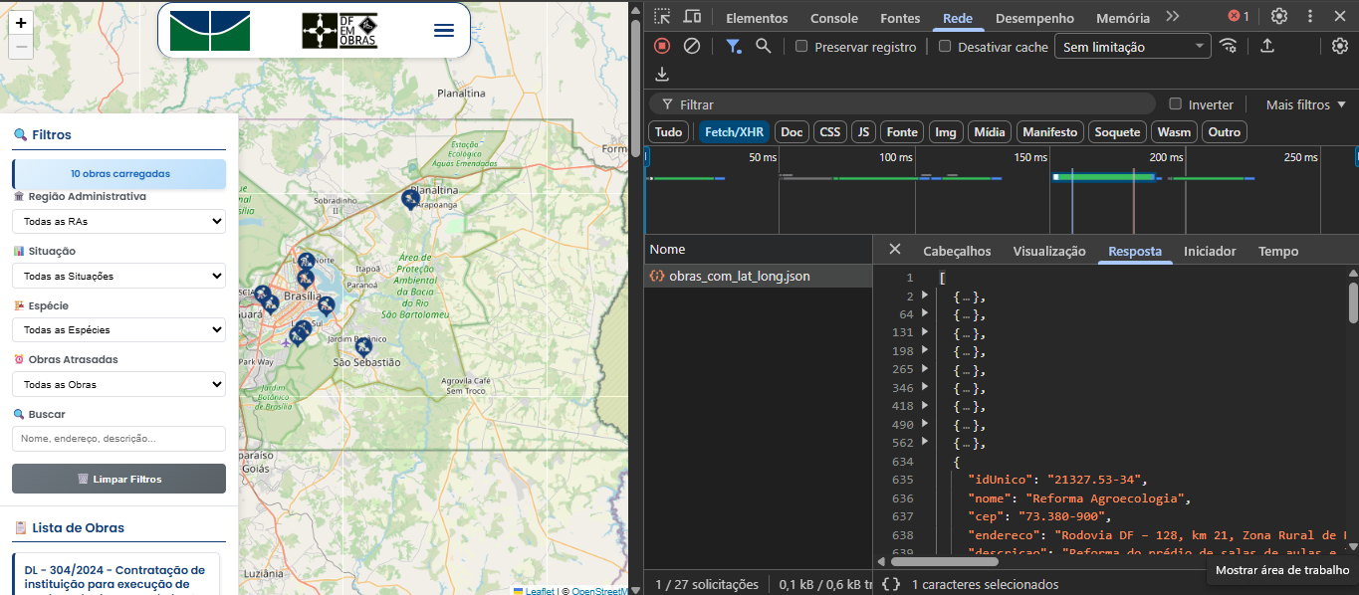Open the Região Administrativa dropdown
This screenshot has width=1359, height=595.
coord(118,222)
